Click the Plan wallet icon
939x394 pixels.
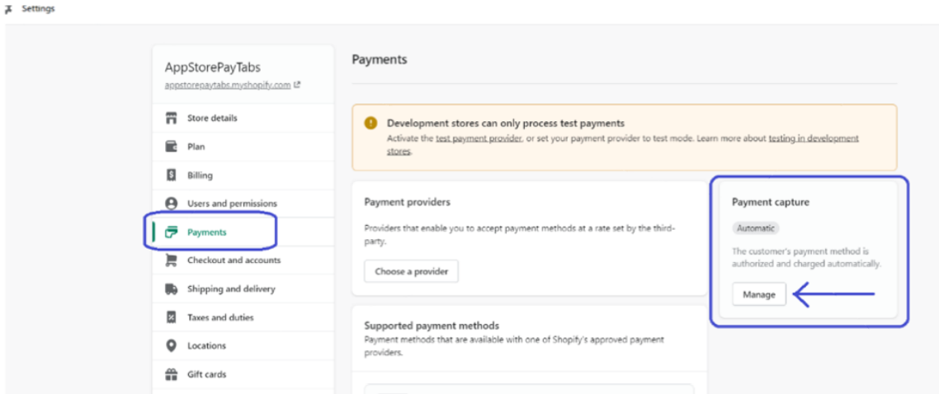[172, 147]
